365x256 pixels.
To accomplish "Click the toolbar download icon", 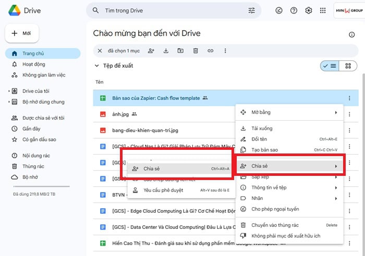I will tap(166, 50).
